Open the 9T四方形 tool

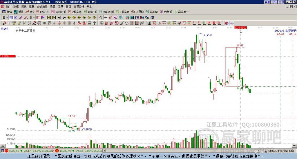pos(107,12)
